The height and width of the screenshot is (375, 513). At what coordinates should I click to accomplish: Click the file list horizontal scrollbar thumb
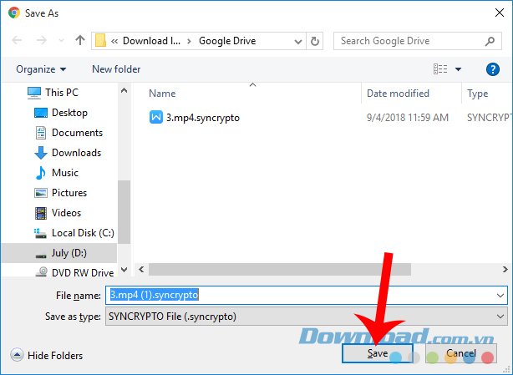pos(280,270)
